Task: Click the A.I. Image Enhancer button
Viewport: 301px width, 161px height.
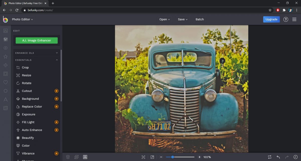Action: [x=36, y=40]
